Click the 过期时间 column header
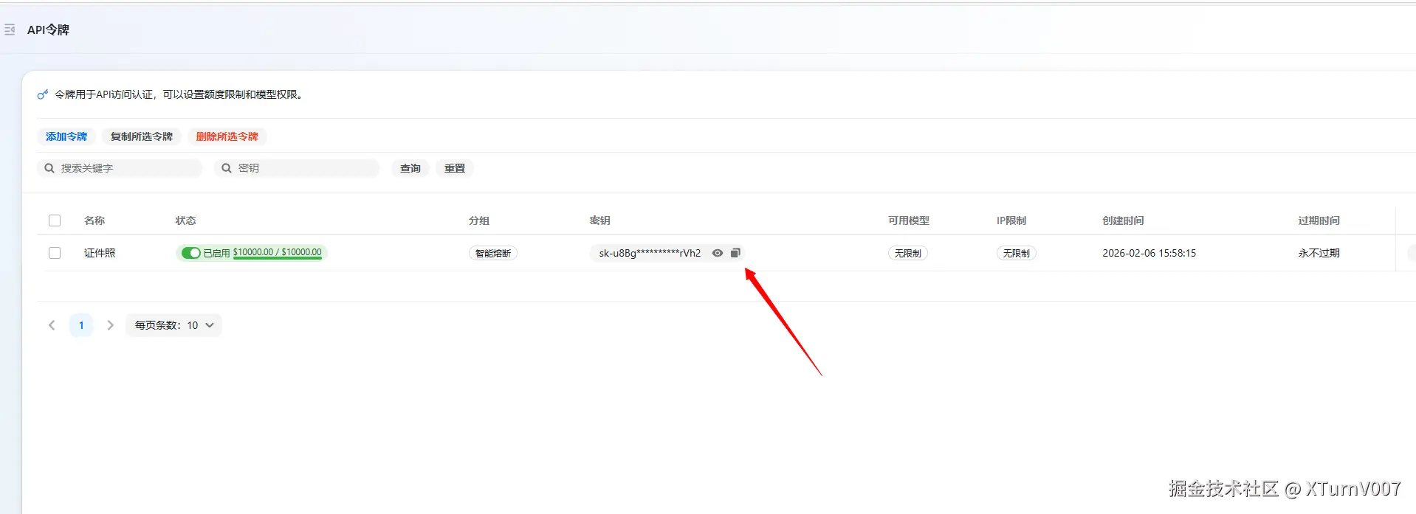The height and width of the screenshot is (514, 1416). (1319, 220)
